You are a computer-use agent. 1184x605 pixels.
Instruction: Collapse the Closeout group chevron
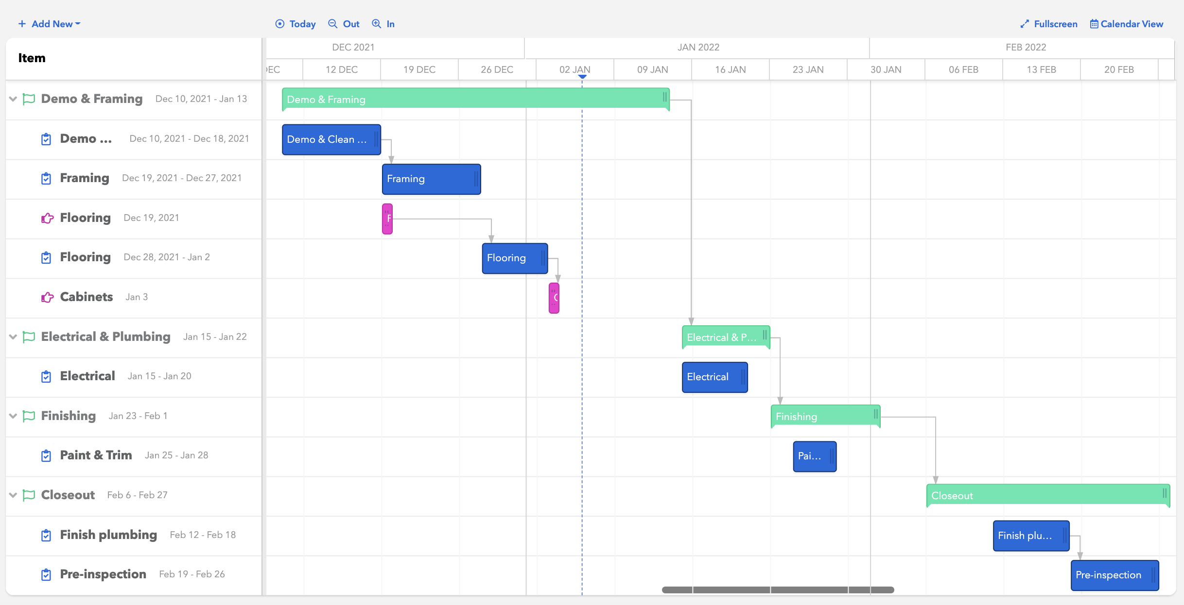point(13,495)
